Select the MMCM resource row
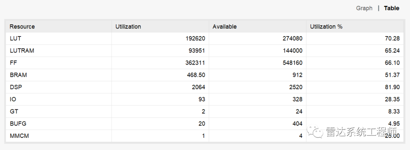The width and height of the screenshot is (410, 150). pos(205,136)
